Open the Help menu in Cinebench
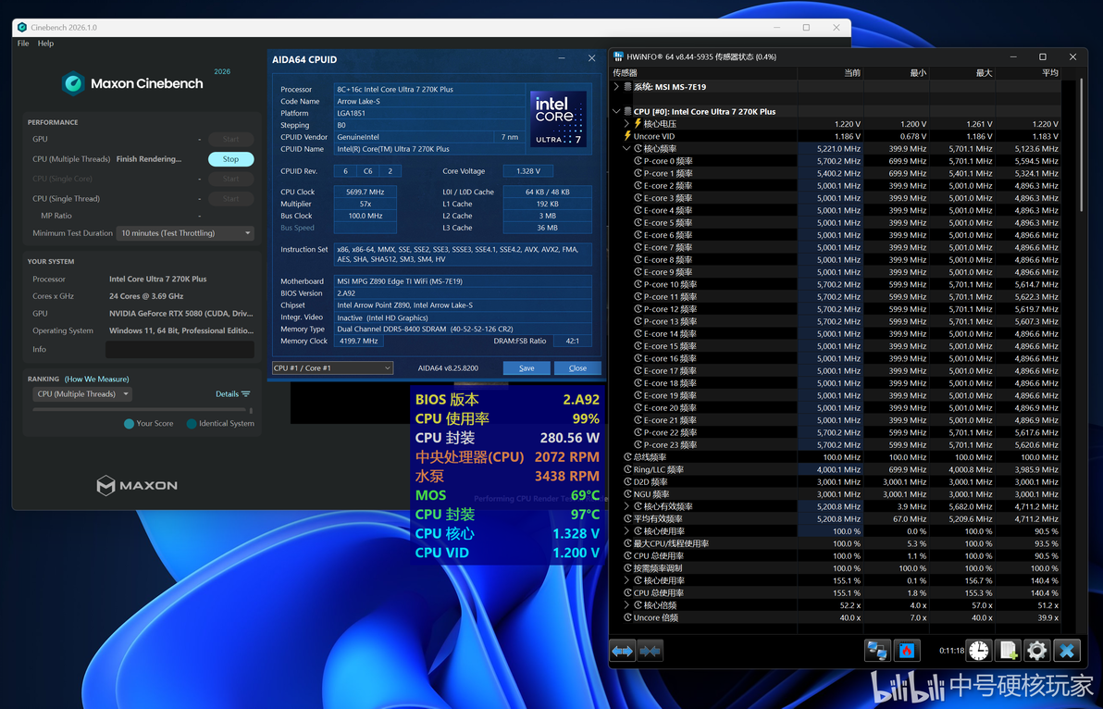1103x709 pixels. coord(45,43)
